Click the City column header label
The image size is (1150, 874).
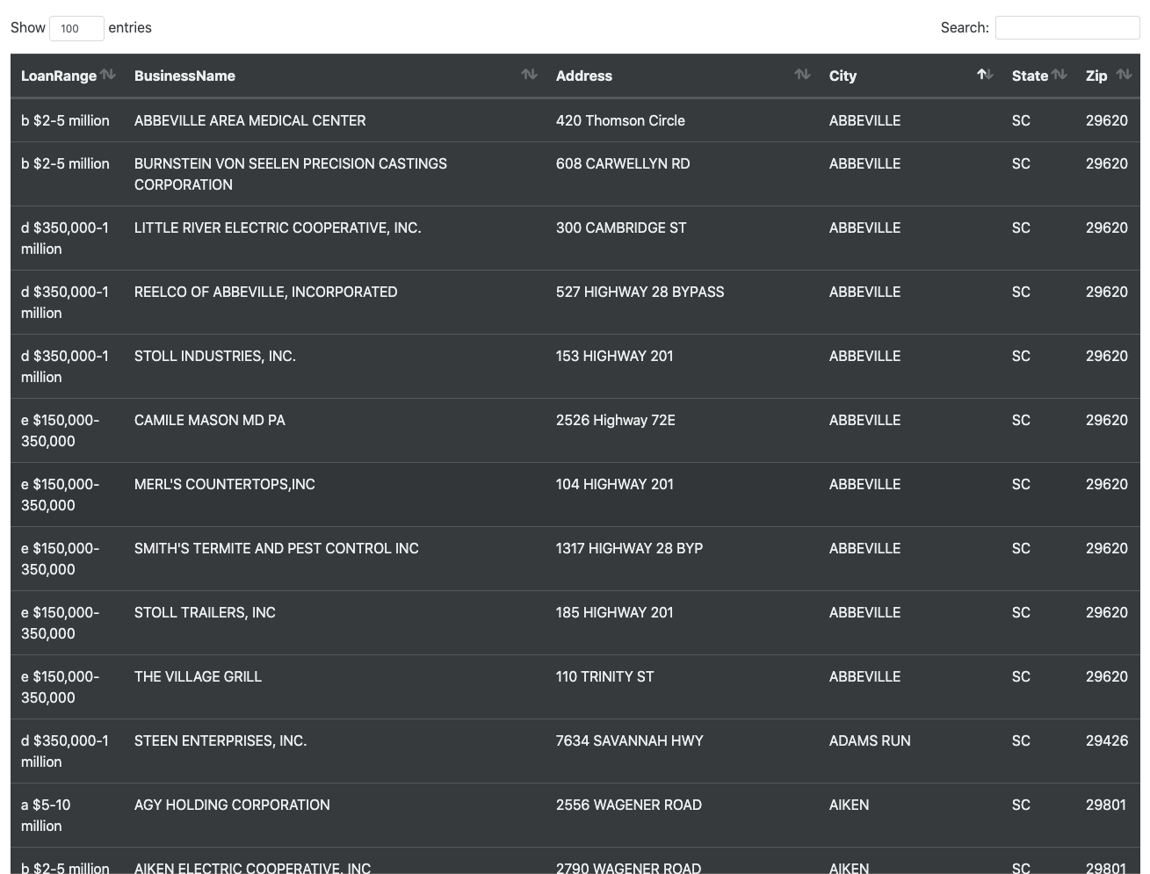point(843,76)
